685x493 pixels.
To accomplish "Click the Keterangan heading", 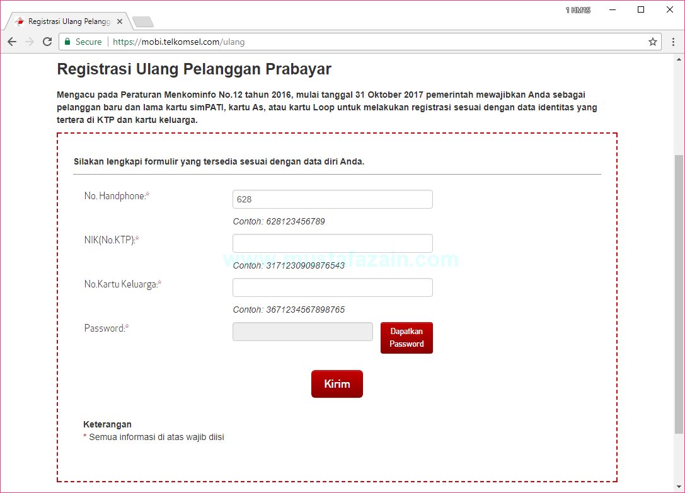I will tap(108, 424).
